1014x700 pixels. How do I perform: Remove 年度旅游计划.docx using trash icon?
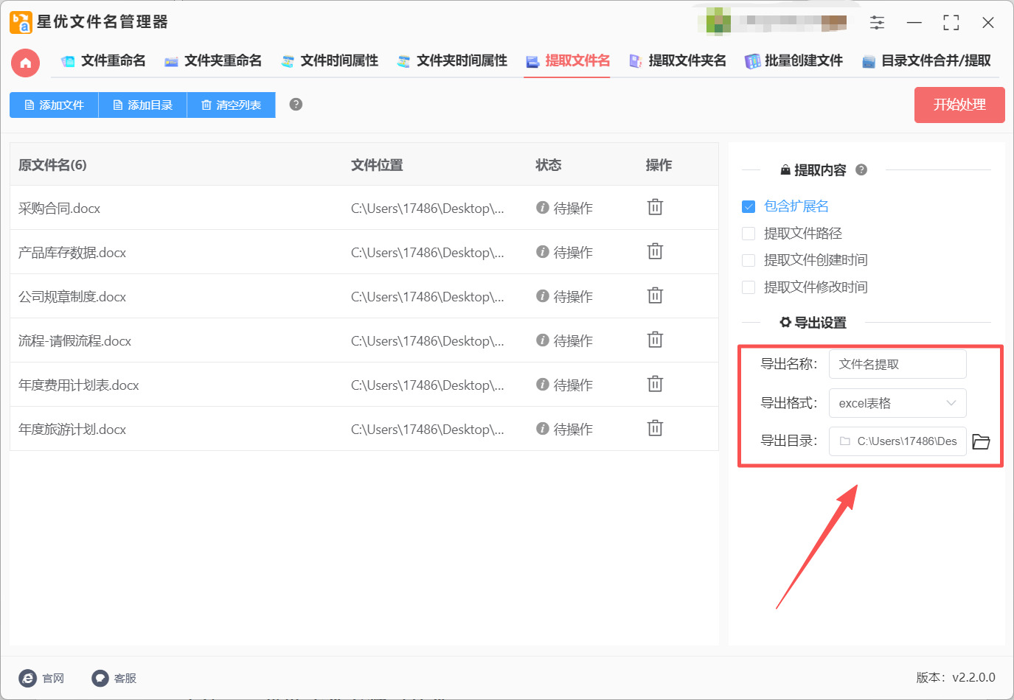pos(655,428)
